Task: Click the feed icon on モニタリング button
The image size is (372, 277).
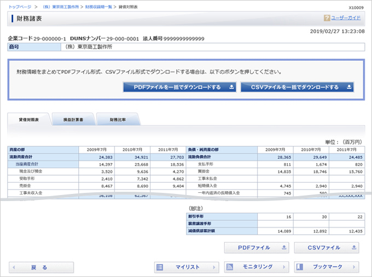Action: [x=230, y=267]
